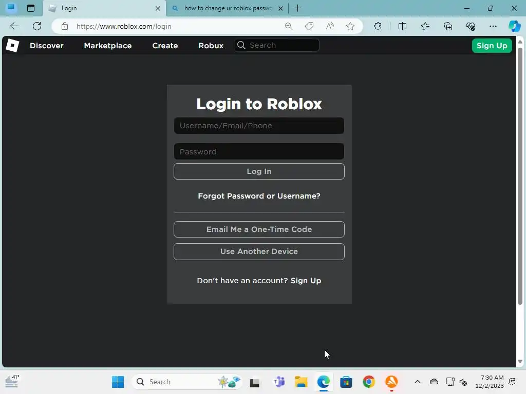
Task: Click the Log In button
Action: pyautogui.click(x=259, y=171)
